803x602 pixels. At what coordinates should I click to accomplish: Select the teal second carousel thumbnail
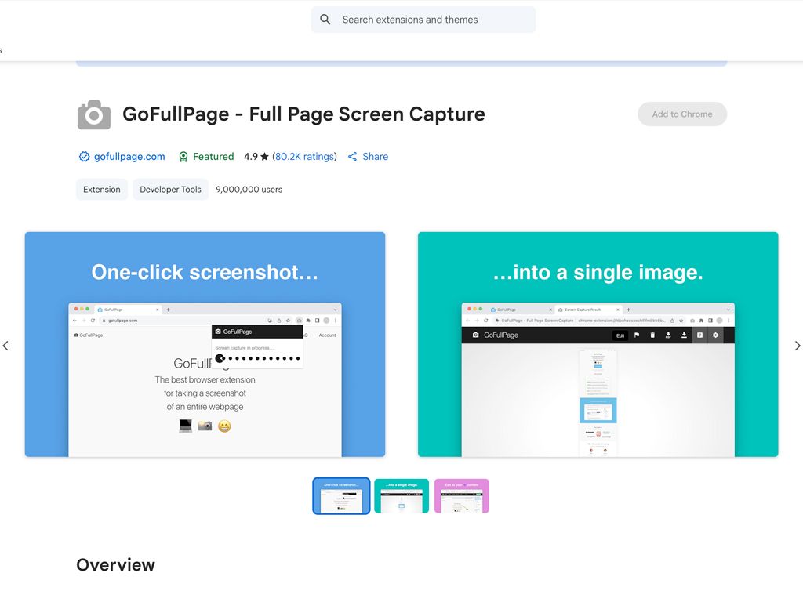point(401,496)
